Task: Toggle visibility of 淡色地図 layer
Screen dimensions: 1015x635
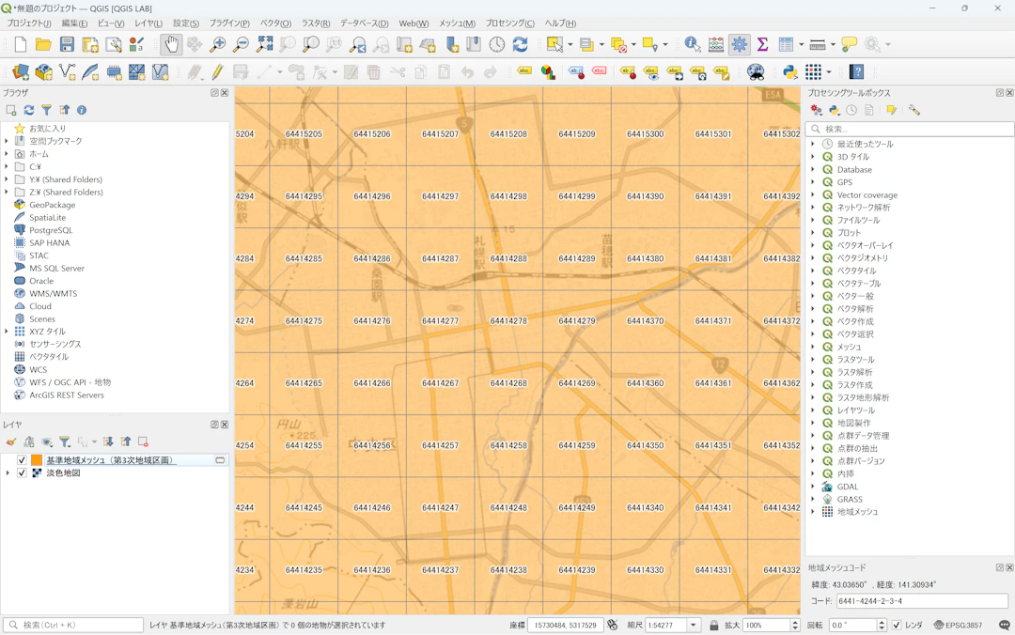Action: pos(22,473)
